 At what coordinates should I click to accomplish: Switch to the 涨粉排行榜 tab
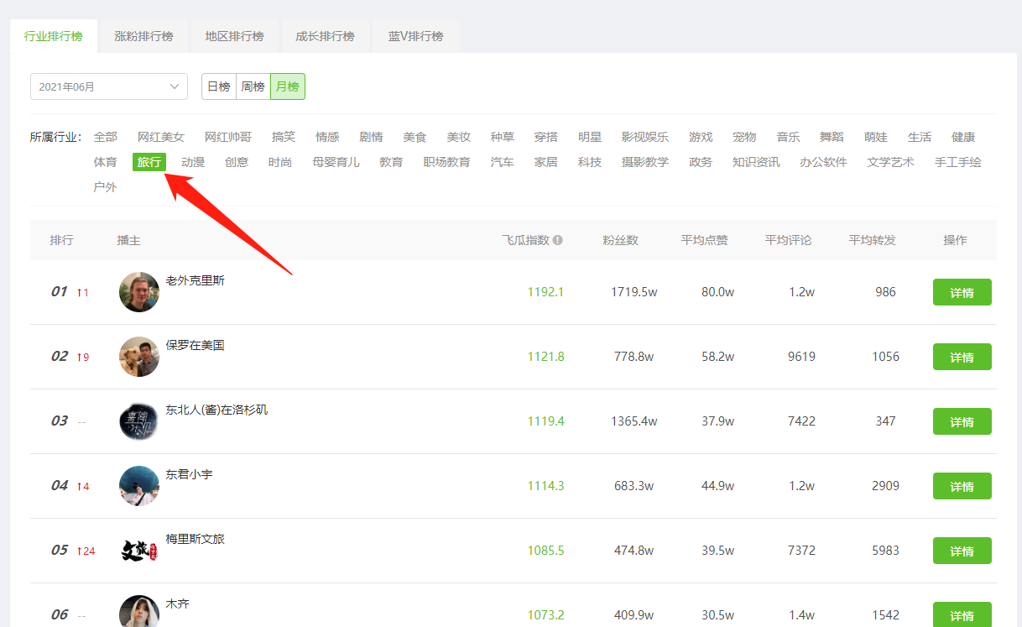pos(143,37)
